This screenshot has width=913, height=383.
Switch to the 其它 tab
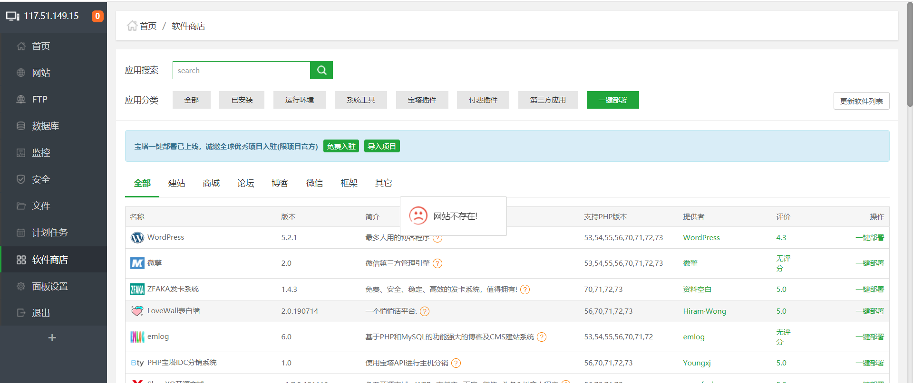pyautogui.click(x=383, y=183)
